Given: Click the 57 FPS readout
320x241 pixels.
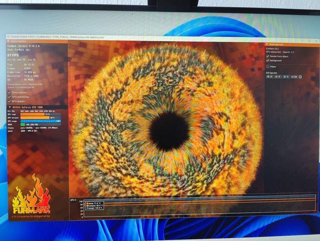Looking at the screenshot, I should point(13,55).
